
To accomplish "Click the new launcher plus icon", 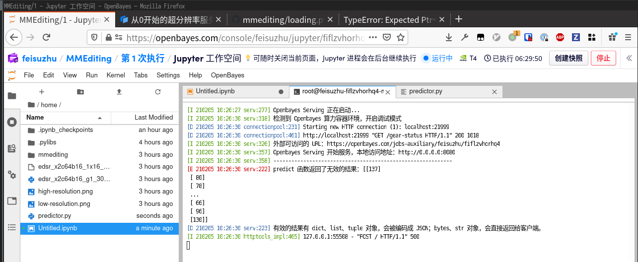I will pos(42,92).
